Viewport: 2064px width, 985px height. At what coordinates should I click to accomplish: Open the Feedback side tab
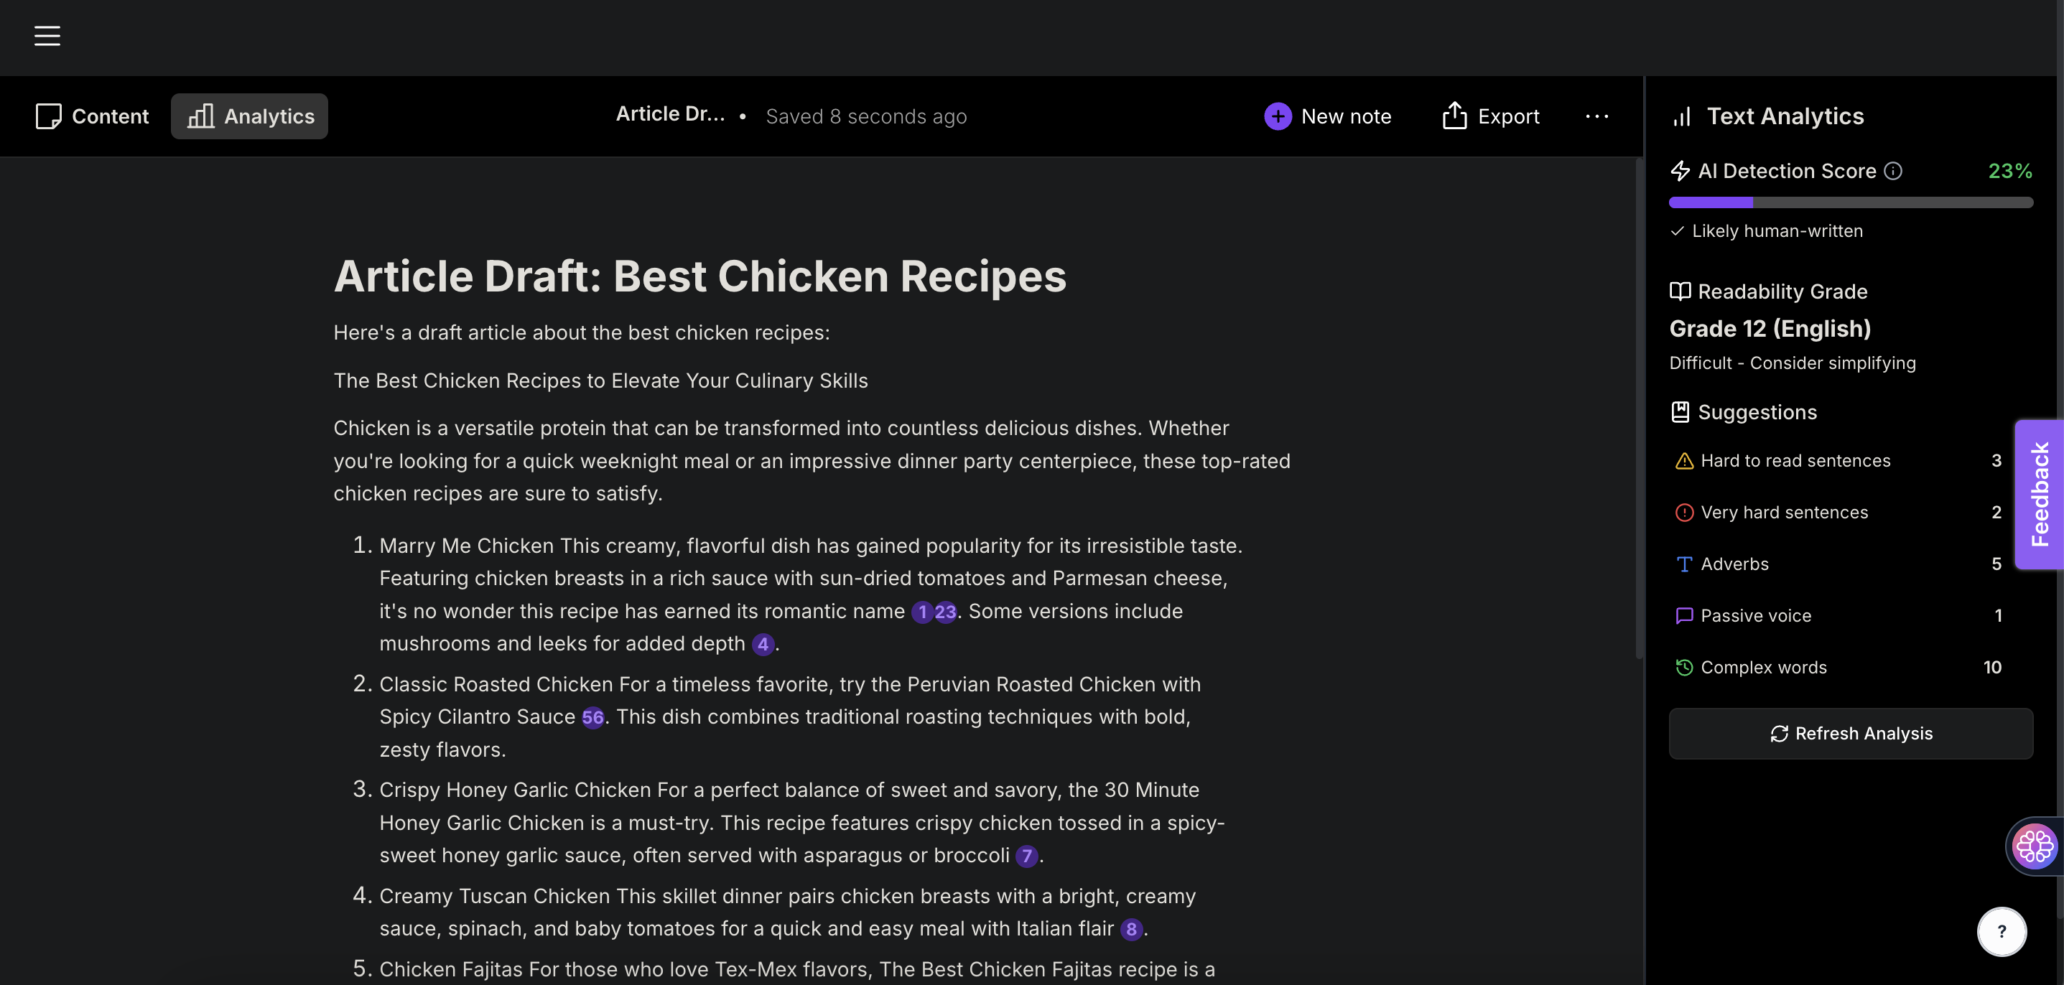[x=2039, y=494]
